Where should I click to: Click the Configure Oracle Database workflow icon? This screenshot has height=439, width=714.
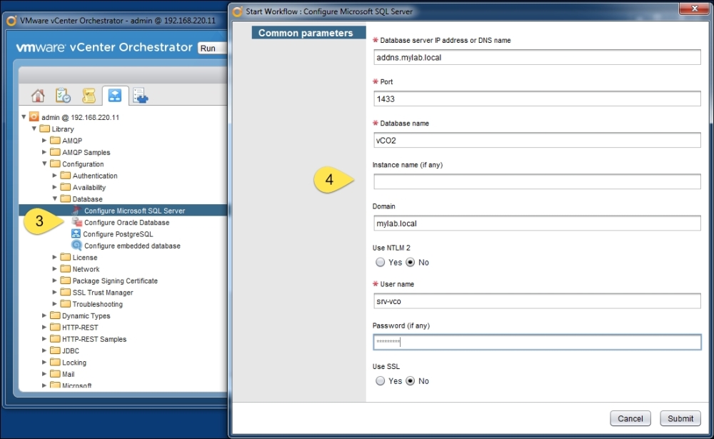76,223
